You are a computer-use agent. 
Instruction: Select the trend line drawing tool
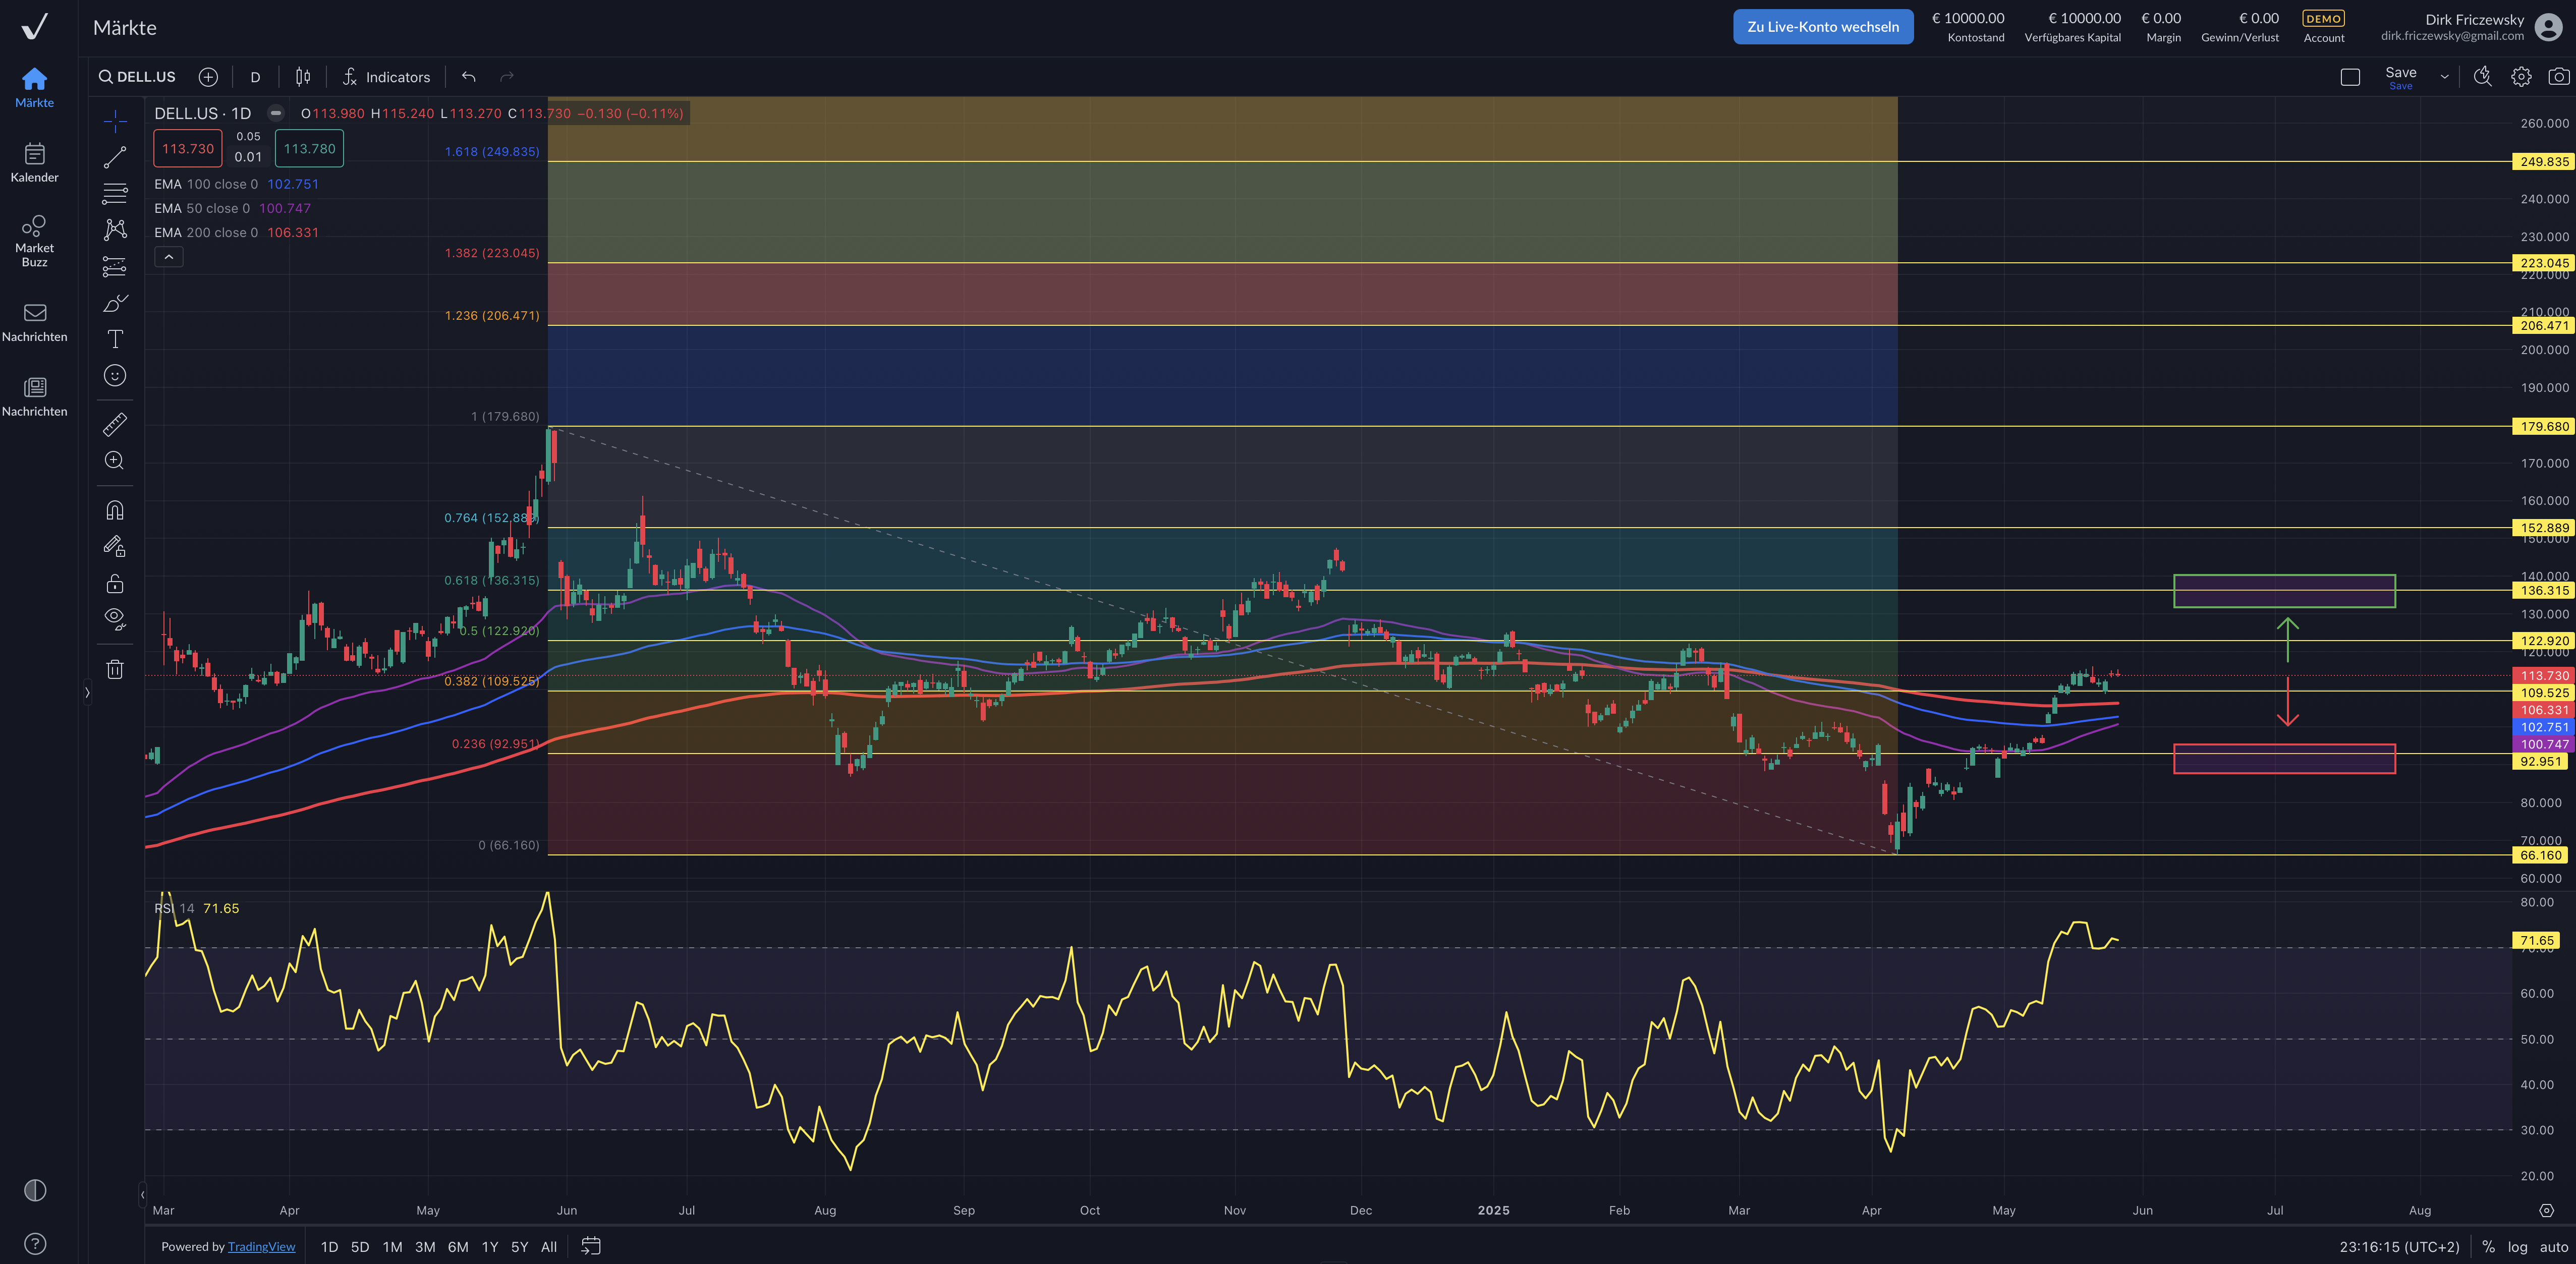pyautogui.click(x=115, y=157)
